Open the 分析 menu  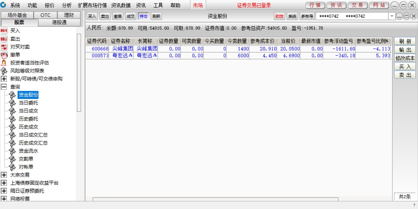(x=67, y=5)
